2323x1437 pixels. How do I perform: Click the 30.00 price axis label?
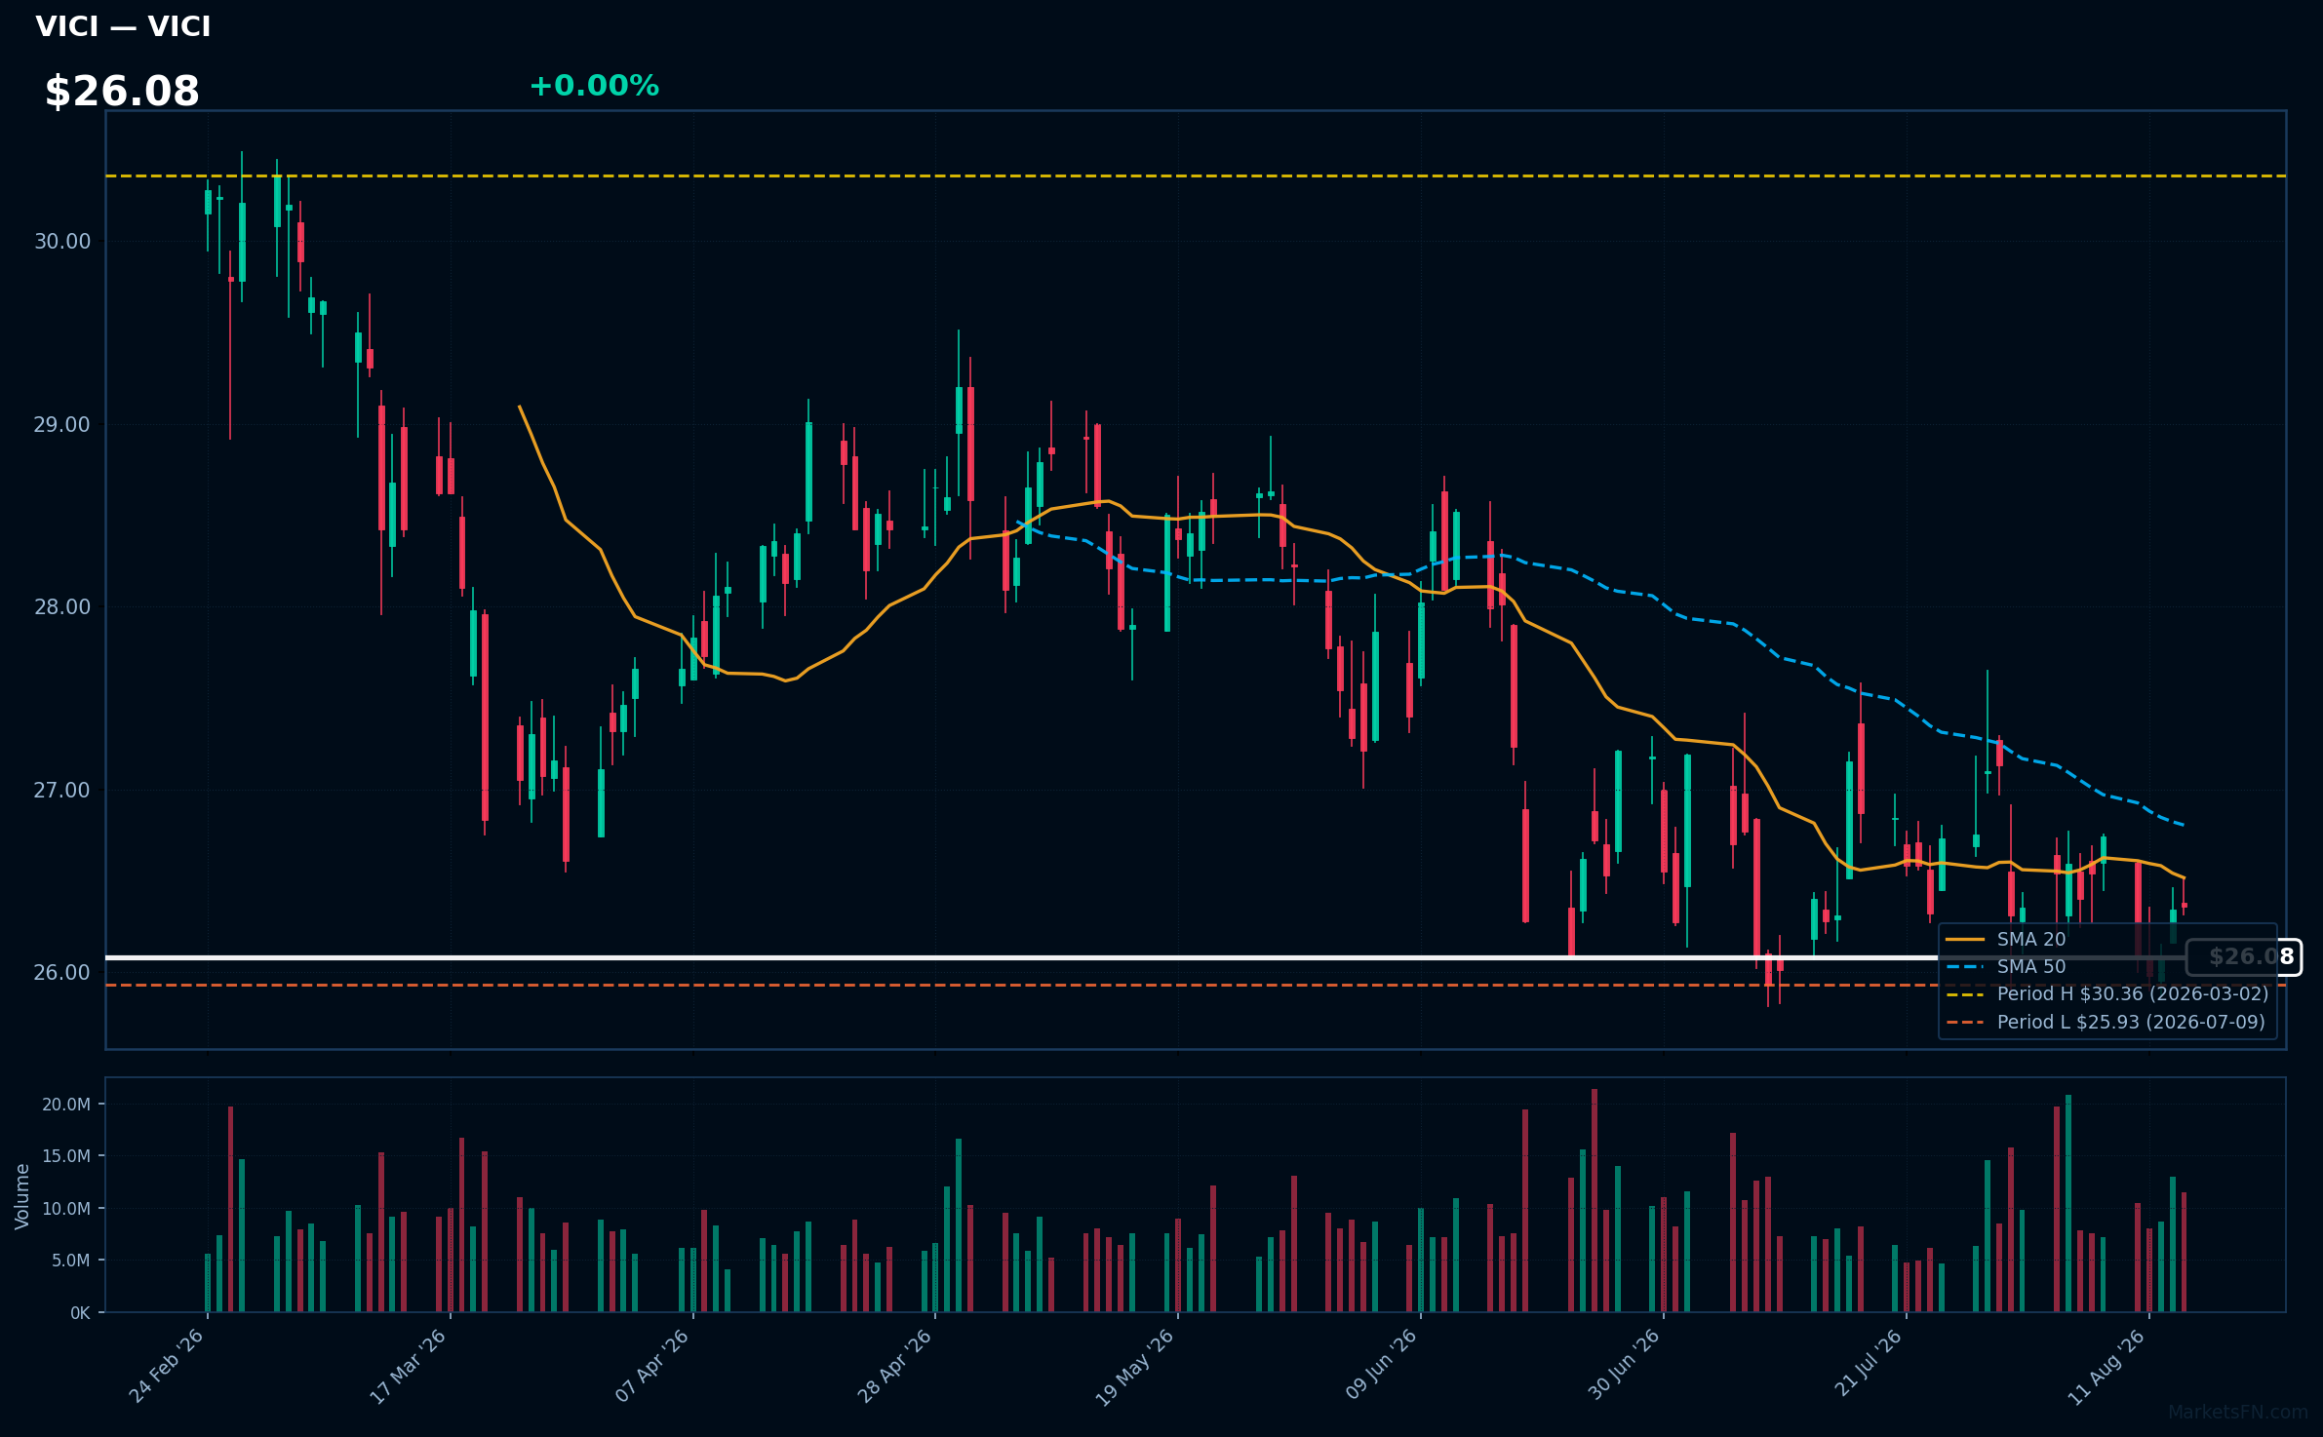62,242
